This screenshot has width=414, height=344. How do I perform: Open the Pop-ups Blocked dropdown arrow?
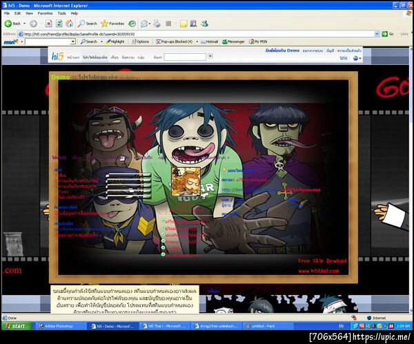click(x=197, y=41)
